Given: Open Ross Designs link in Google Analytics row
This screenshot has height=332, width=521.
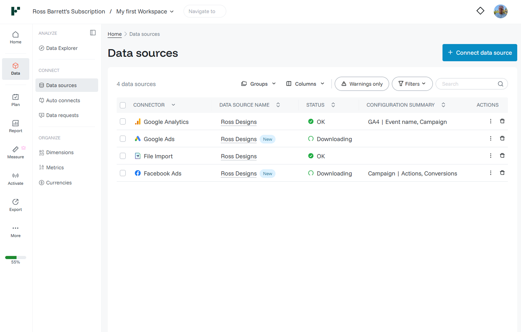Looking at the screenshot, I should (x=239, y=122).
